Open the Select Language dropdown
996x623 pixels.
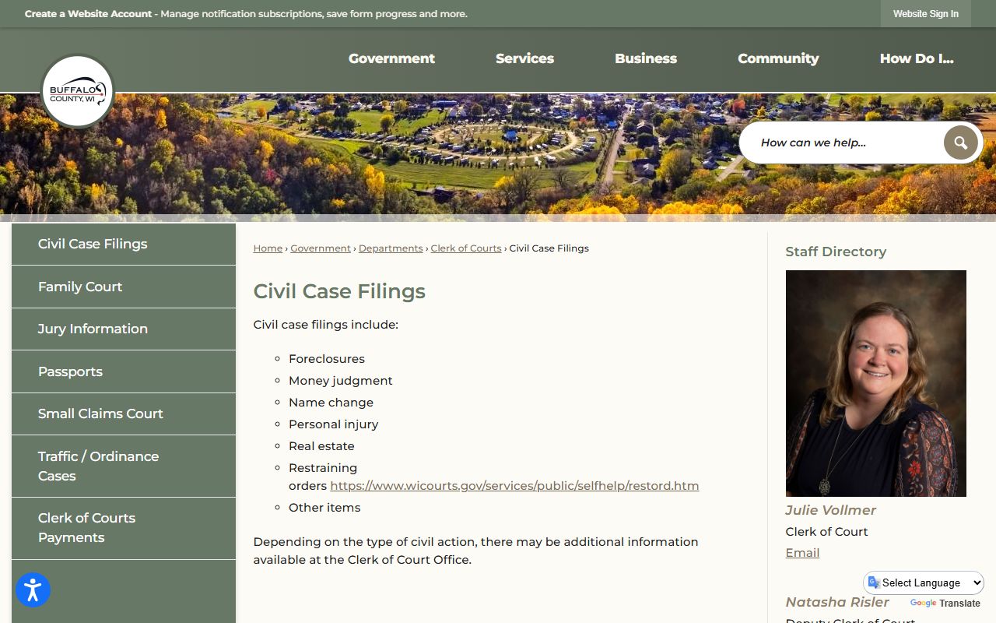[x=924, y=583]
